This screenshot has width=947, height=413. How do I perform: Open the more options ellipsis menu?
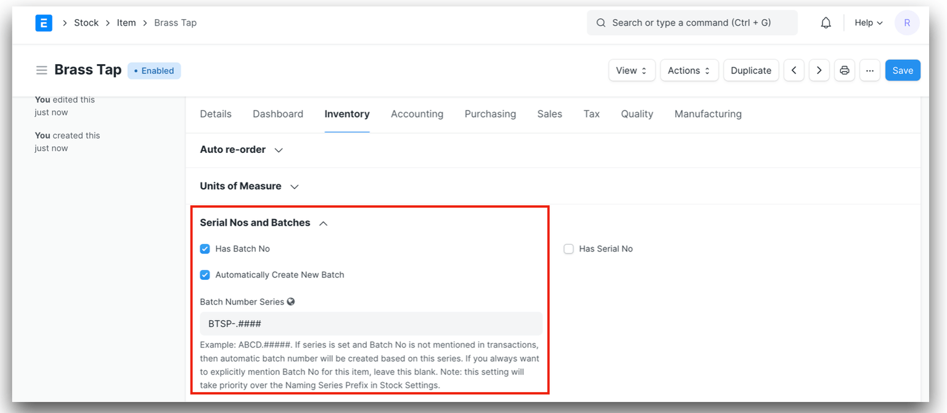(x=870, y=70)
